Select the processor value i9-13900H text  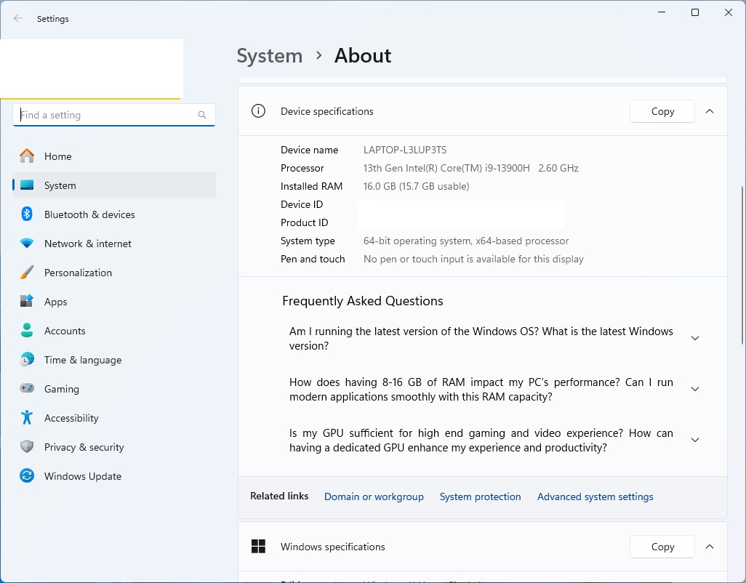471,168
